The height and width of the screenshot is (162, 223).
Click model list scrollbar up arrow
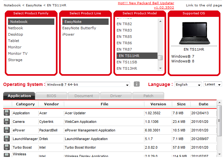160,21
